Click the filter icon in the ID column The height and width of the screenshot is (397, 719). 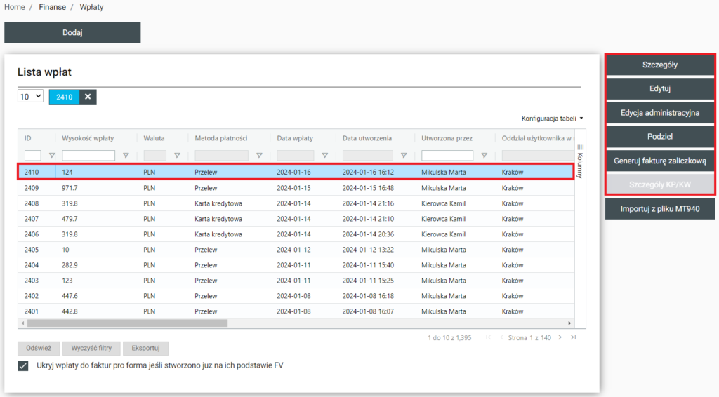(x=51, y=156)
